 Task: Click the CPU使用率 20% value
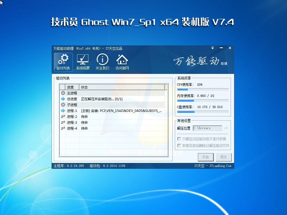pyautogui.click(x=200, y=85)
